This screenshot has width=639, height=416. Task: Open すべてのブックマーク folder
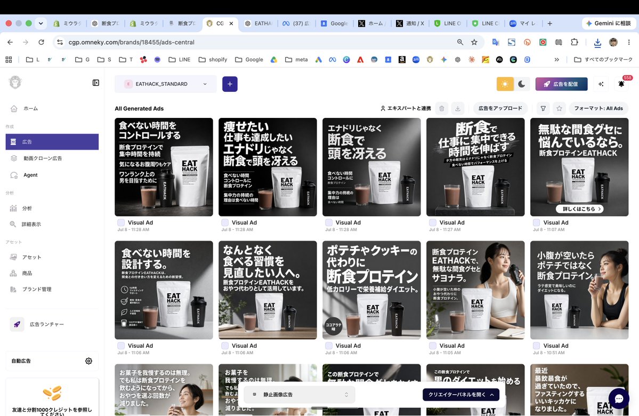[603, 60]
